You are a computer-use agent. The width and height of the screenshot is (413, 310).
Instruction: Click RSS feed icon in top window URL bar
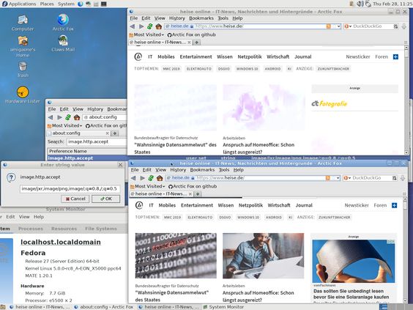tap(329, 26)
